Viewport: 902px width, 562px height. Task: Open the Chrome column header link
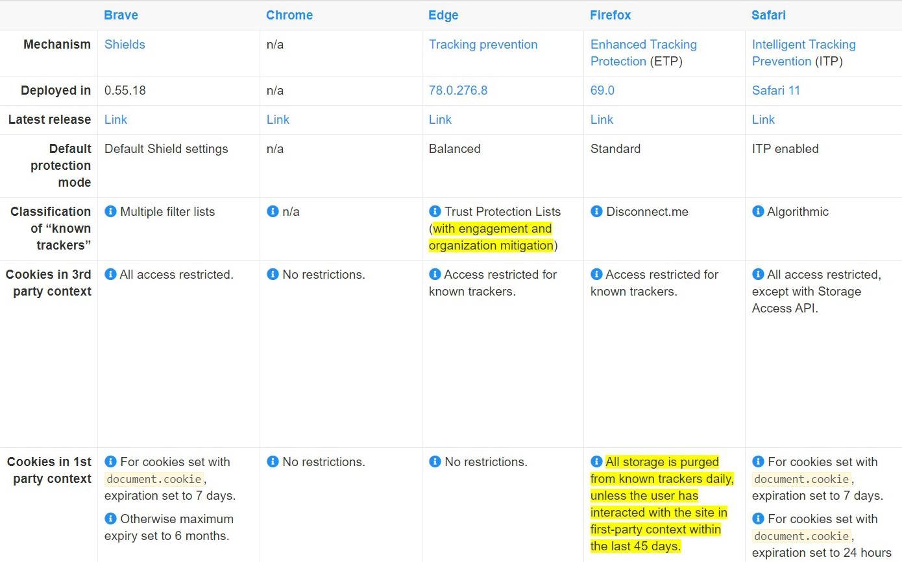pyautogui.click(x=289, y=15)
